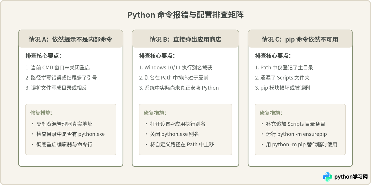Image resolution: width=371 pixels, height=185 pixels.
Task: Click '2. 路径拼写错误或结尾多了引号'
Action: coord(61,78)
